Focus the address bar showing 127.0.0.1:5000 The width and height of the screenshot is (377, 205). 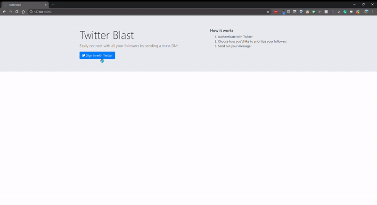[149, 12]
